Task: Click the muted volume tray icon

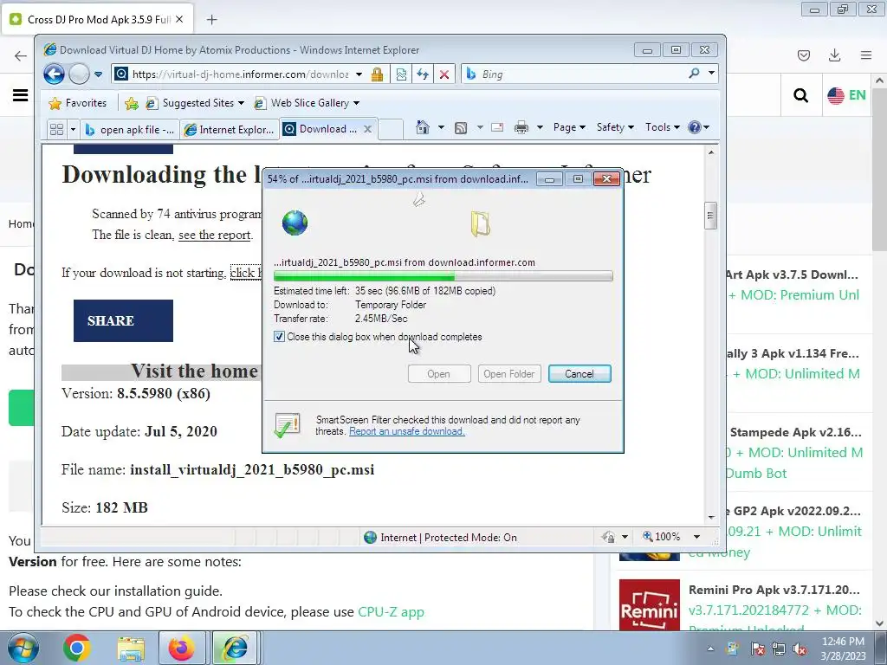Action: 800,649
